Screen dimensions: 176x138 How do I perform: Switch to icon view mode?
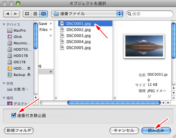[27, 14]
